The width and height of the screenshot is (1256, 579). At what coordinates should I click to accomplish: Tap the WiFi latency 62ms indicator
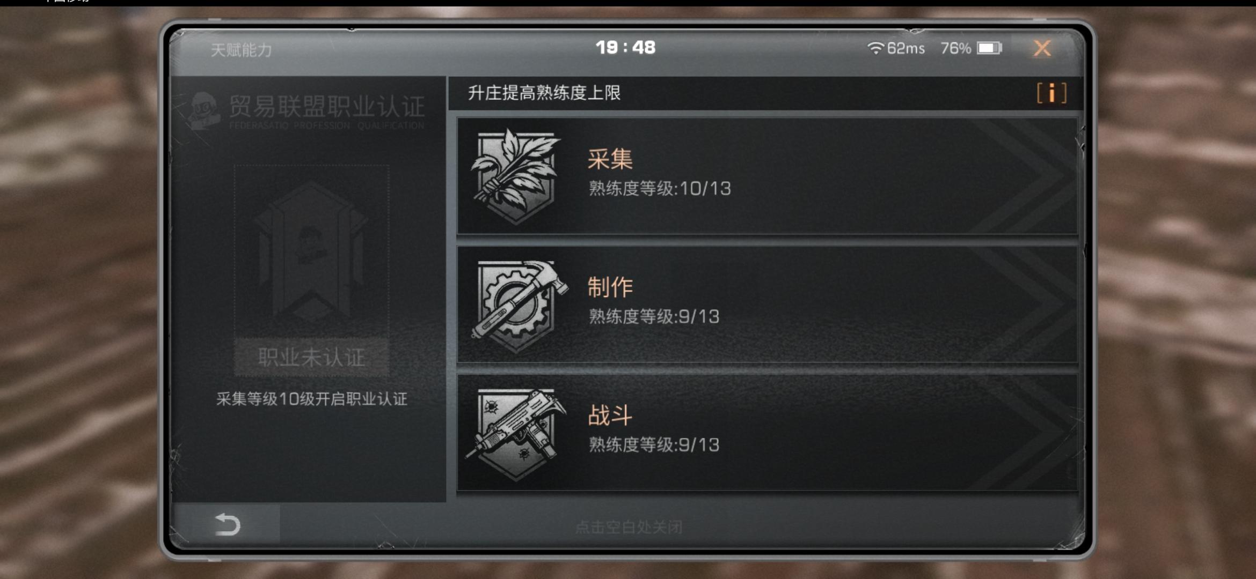coord(896,48)
